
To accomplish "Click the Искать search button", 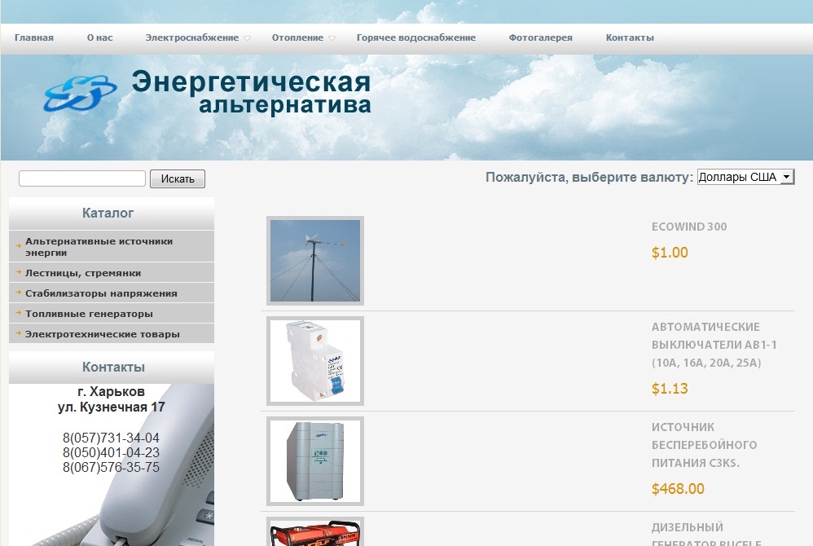I will click(177, 178).
